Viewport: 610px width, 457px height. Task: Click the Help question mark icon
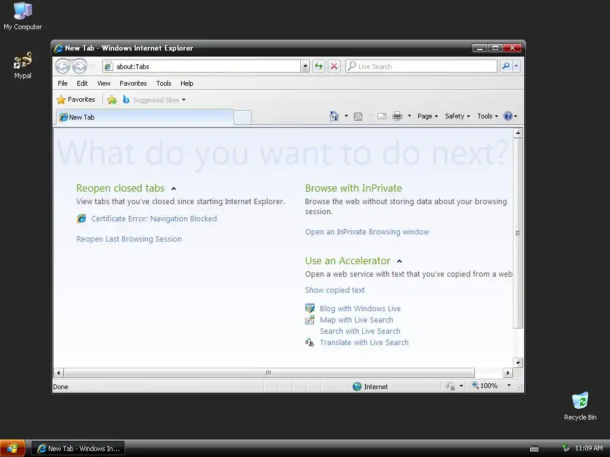(x=508, y=116)
